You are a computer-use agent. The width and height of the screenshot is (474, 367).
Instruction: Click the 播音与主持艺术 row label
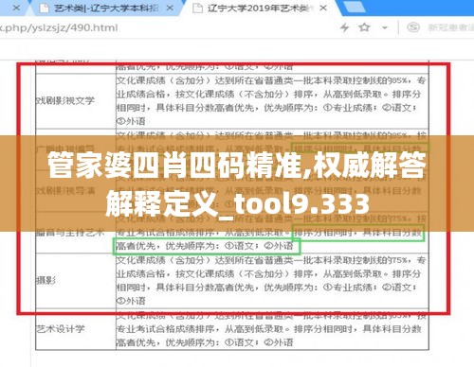pyautogui.click(x=69, y=233)
